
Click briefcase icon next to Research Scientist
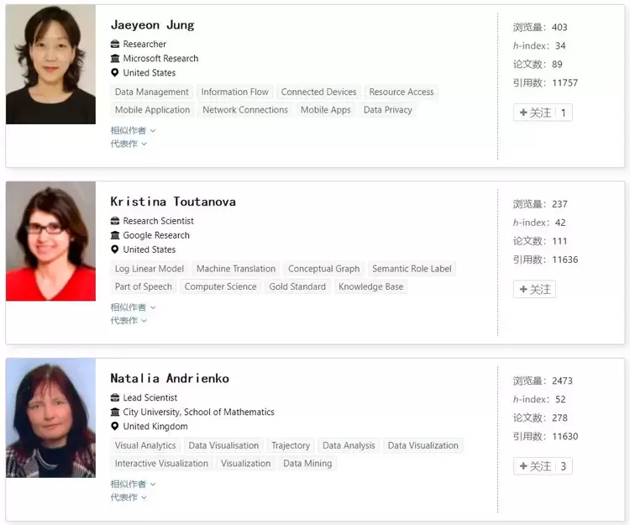tap(115, 222)
